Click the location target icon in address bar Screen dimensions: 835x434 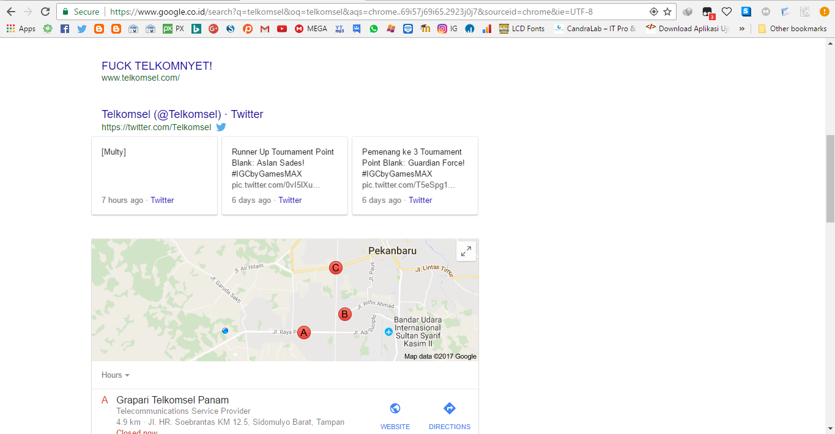[653, 12]
